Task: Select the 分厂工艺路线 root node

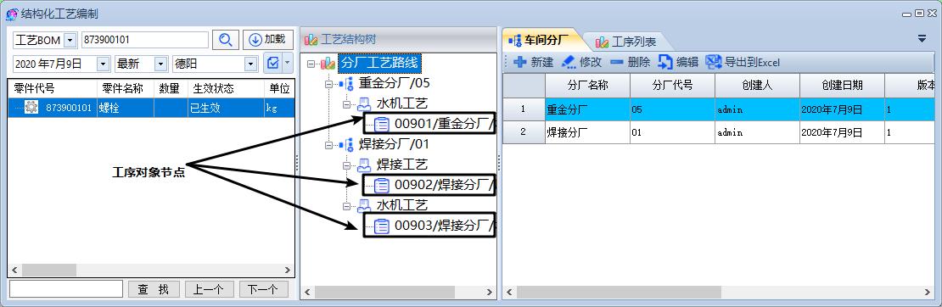Action: click(379, 62)
